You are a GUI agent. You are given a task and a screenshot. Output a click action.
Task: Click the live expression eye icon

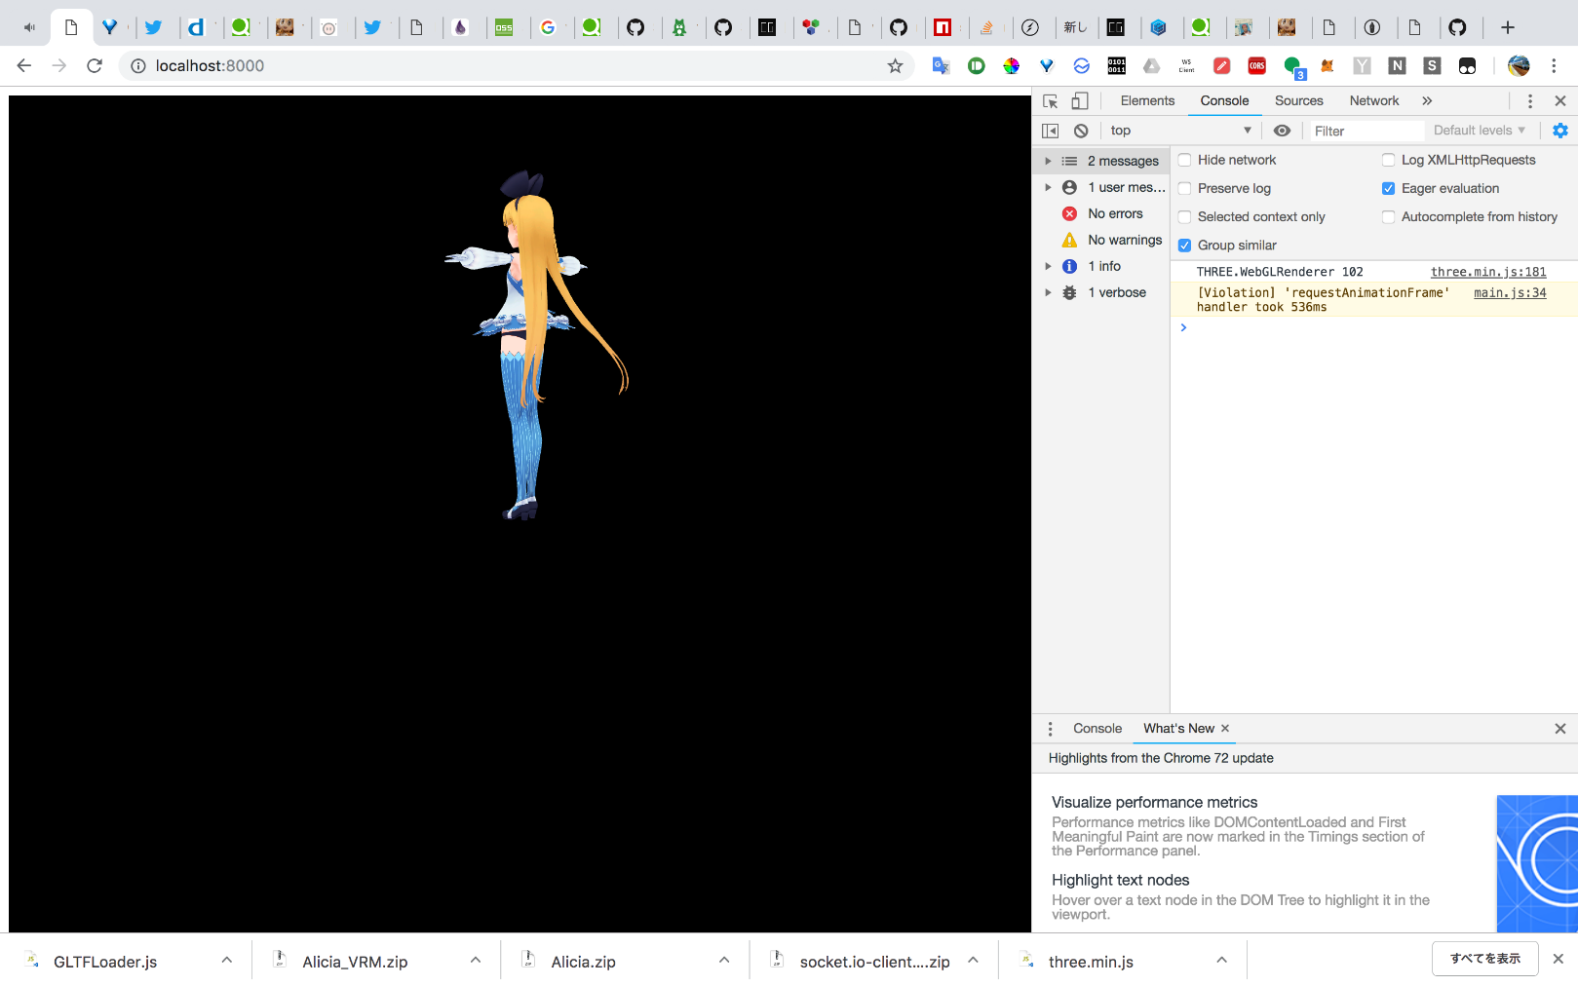pyautogui.click(x=1282, y=131)
